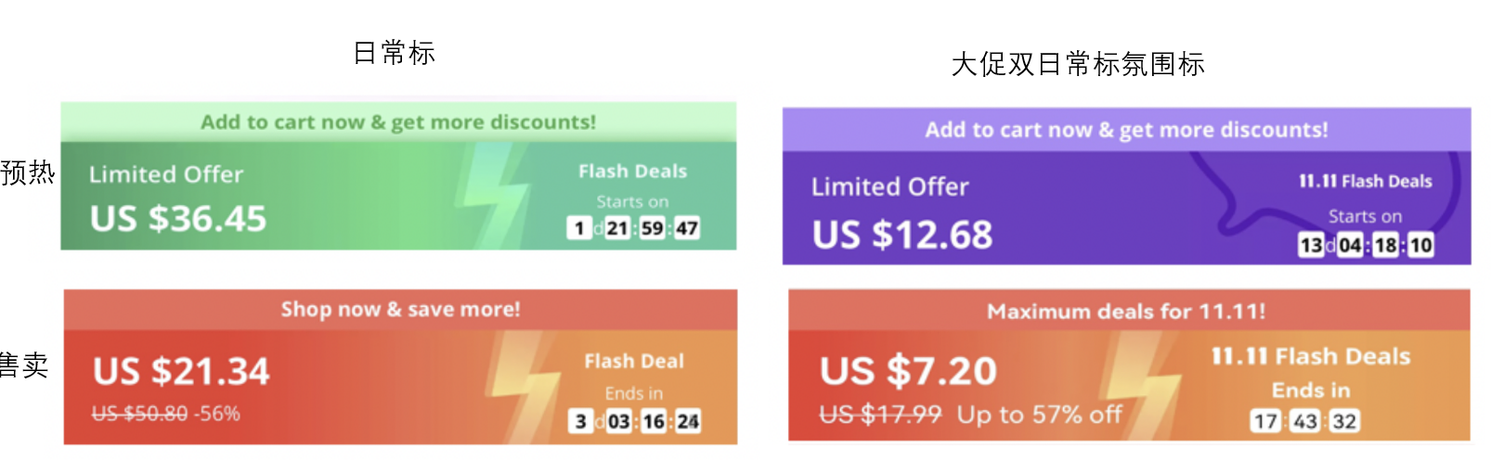Click the crossed-out US $50.80 price
The width and height of the screenshot is (1491, 474).
pyautogui.click(x=139, y=414)
